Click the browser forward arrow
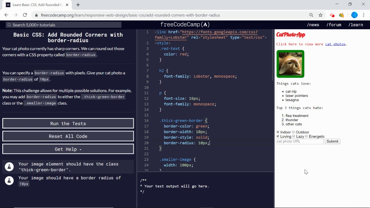370x208 pixels. click(16, 15)
